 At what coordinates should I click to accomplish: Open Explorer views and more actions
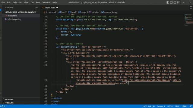[36, 7]
